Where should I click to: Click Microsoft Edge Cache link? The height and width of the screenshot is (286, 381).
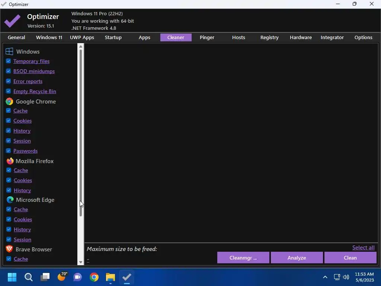click(21, 209)
